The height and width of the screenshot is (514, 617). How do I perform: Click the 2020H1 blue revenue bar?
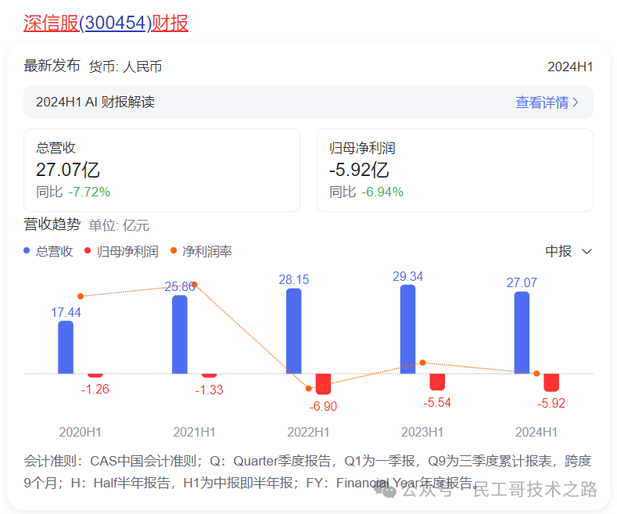[x=66, y=347]
